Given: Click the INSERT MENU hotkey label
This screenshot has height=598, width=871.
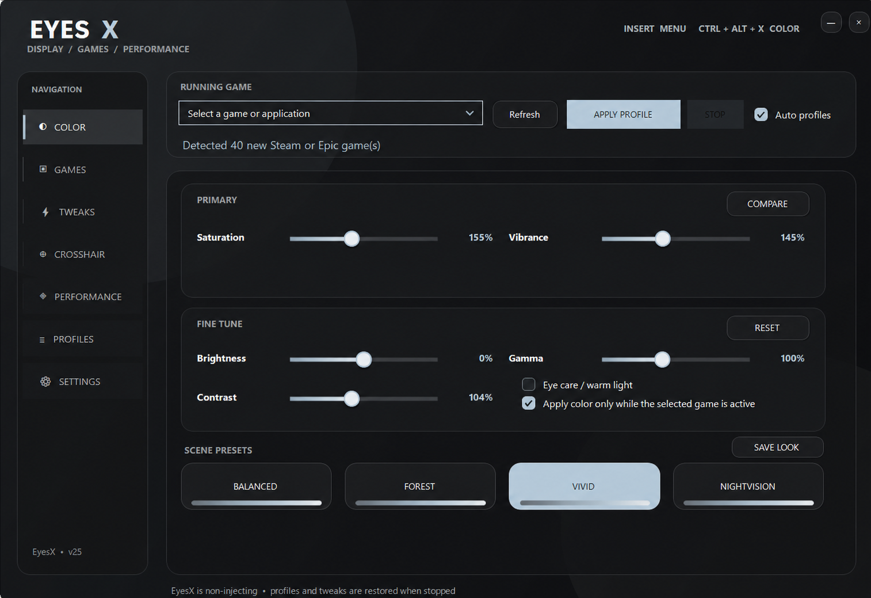Looking at the screenshot, I should click(x=655, y=29).
